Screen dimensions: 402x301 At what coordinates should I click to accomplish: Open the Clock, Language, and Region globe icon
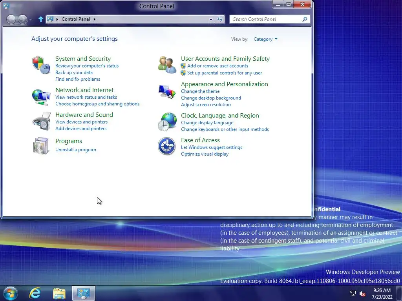tap(167, 122)
